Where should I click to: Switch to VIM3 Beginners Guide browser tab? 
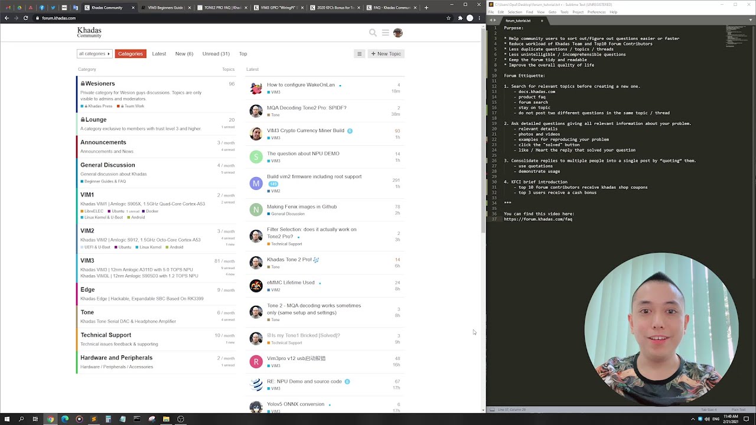click(165, 8)
